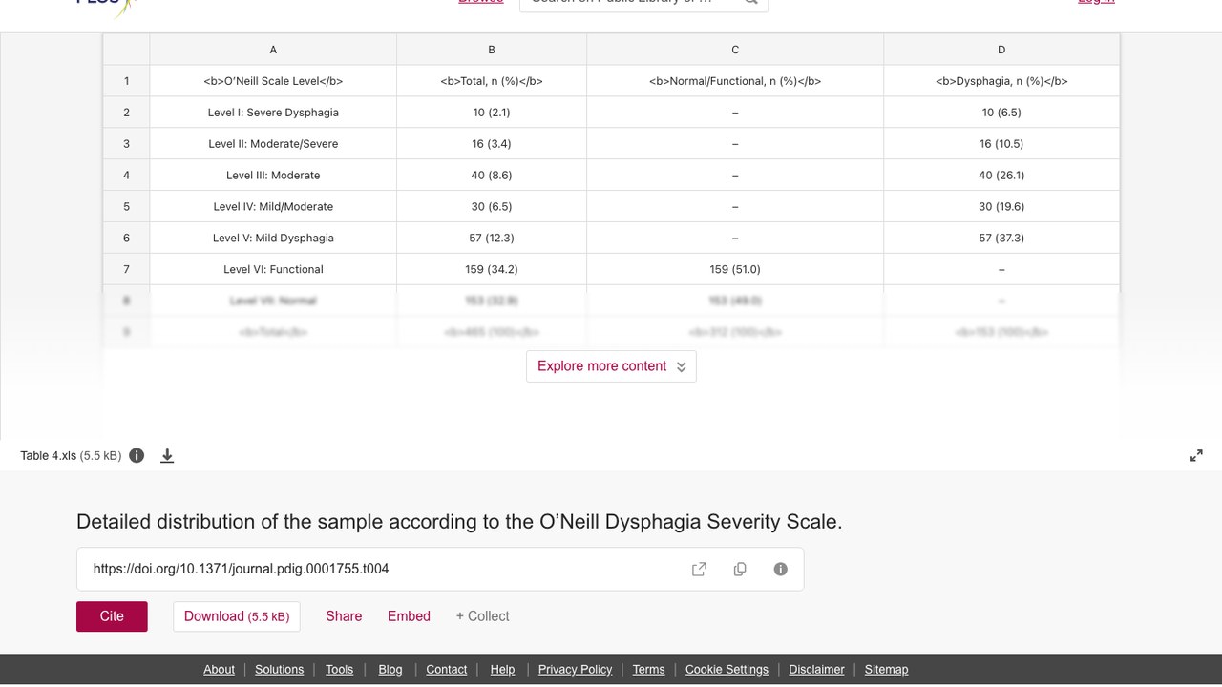Open the Share option
Screen dimensions: 1222x687
pyautogui.click(x=344, y=616)
